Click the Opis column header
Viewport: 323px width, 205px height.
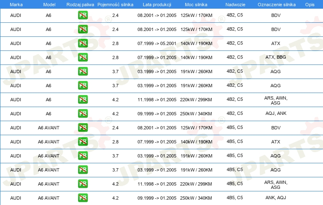click(309, 4)
